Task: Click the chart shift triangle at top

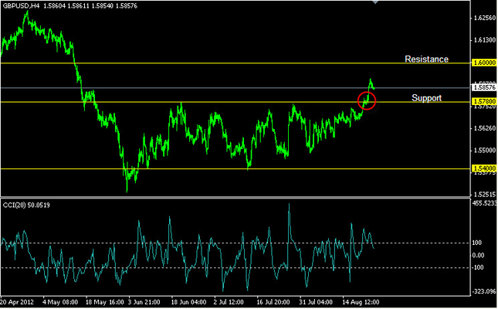Action: 376,3
